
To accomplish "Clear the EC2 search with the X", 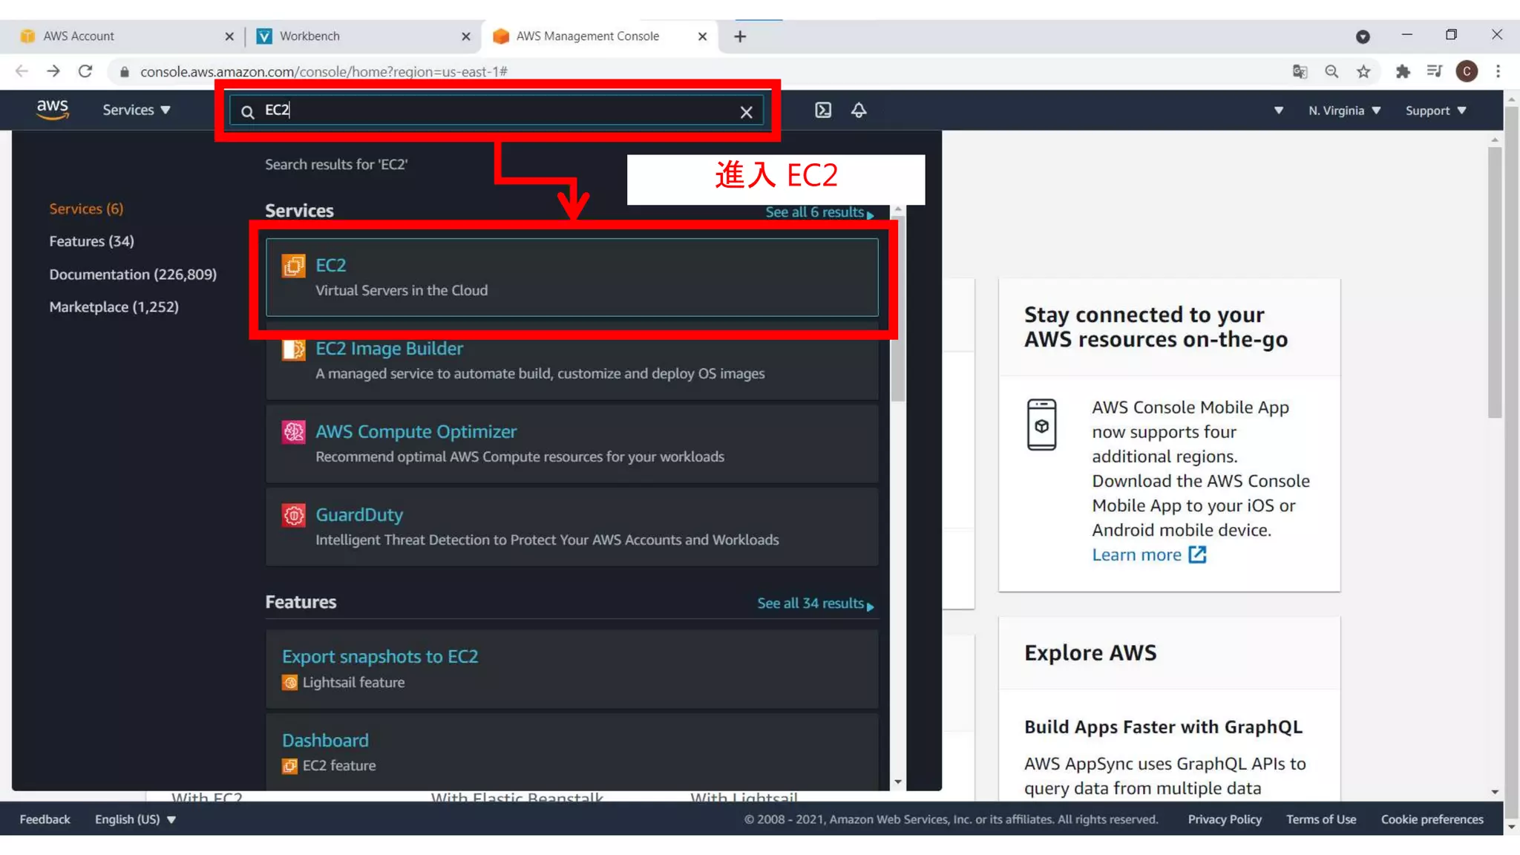I will [x=746, y=111].
